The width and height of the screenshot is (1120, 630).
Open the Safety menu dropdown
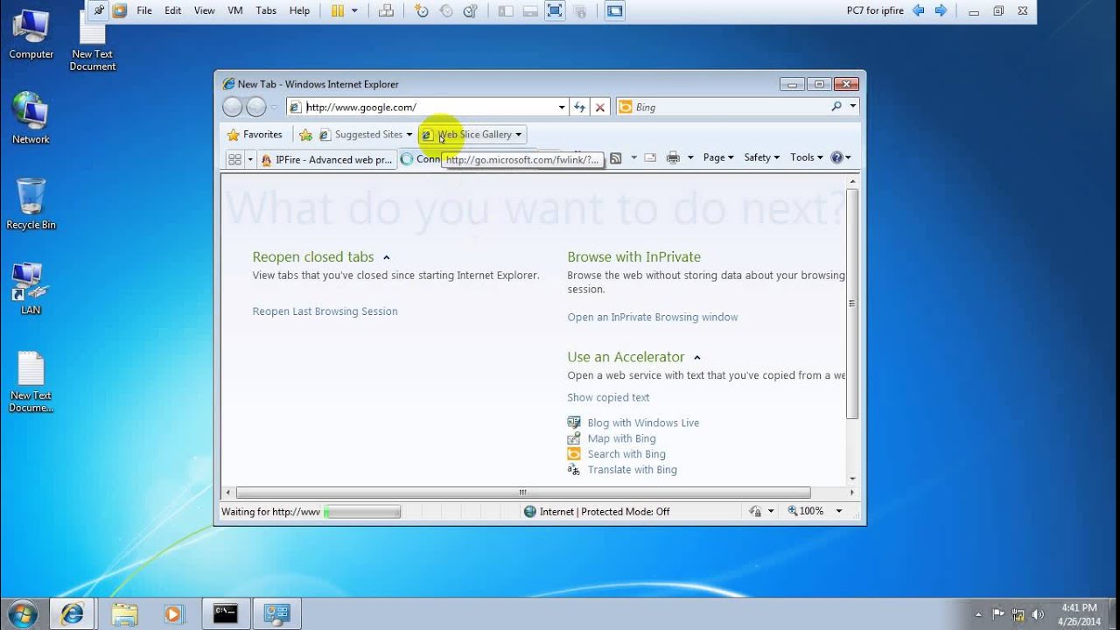point(761,157)
